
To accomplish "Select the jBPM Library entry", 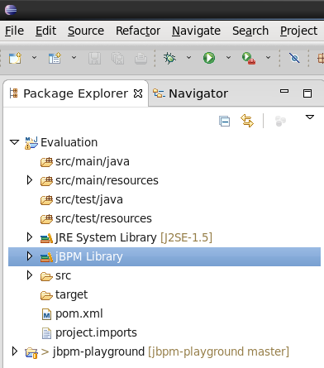I will pos(88,256).
